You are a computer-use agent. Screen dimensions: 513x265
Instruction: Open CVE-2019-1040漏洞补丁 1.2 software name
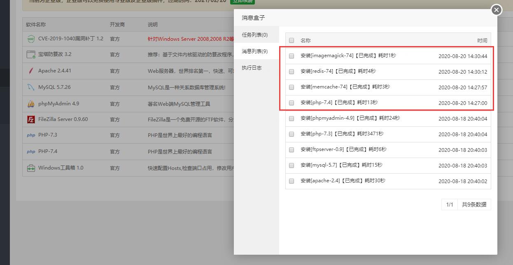(71, 39)
